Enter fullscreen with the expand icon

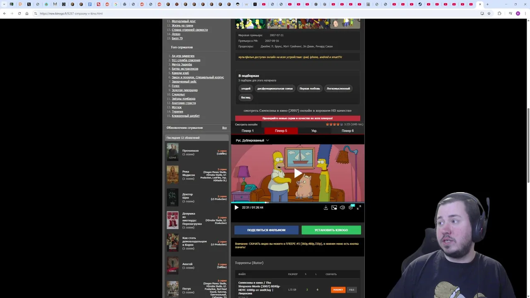point(359,207)
